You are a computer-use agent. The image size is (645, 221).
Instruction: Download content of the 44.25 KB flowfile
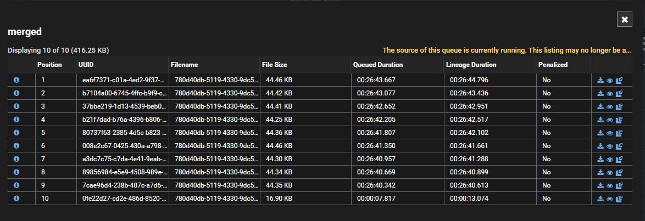coord(600,120)
